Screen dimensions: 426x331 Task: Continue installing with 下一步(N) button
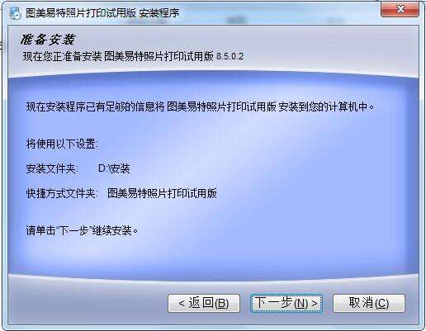[x=286, y=303]
